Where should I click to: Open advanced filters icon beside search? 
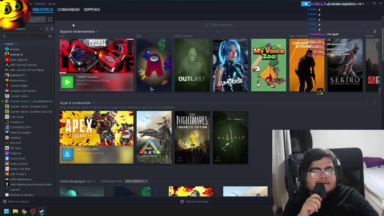point(50,36)
